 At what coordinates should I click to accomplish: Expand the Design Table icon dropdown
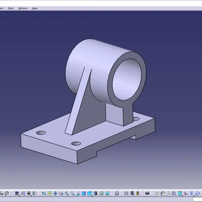click(20, 195)
